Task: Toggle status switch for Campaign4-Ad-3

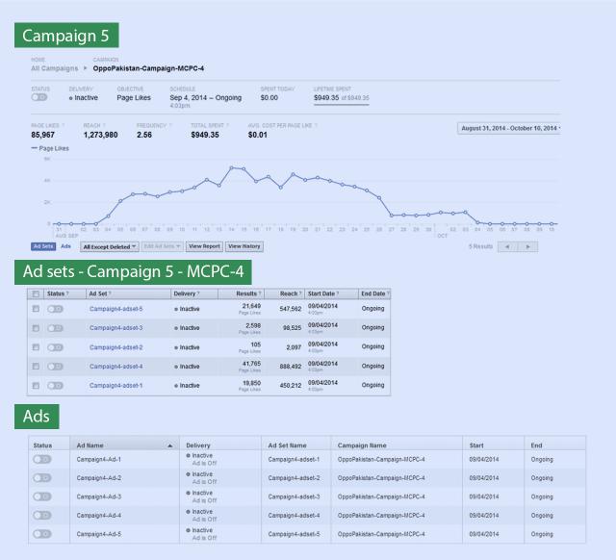Action: click(x=42, y=496)
